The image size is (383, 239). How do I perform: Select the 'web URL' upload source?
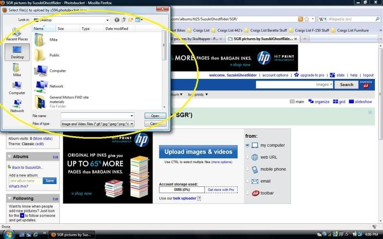(x=248, y=157)
